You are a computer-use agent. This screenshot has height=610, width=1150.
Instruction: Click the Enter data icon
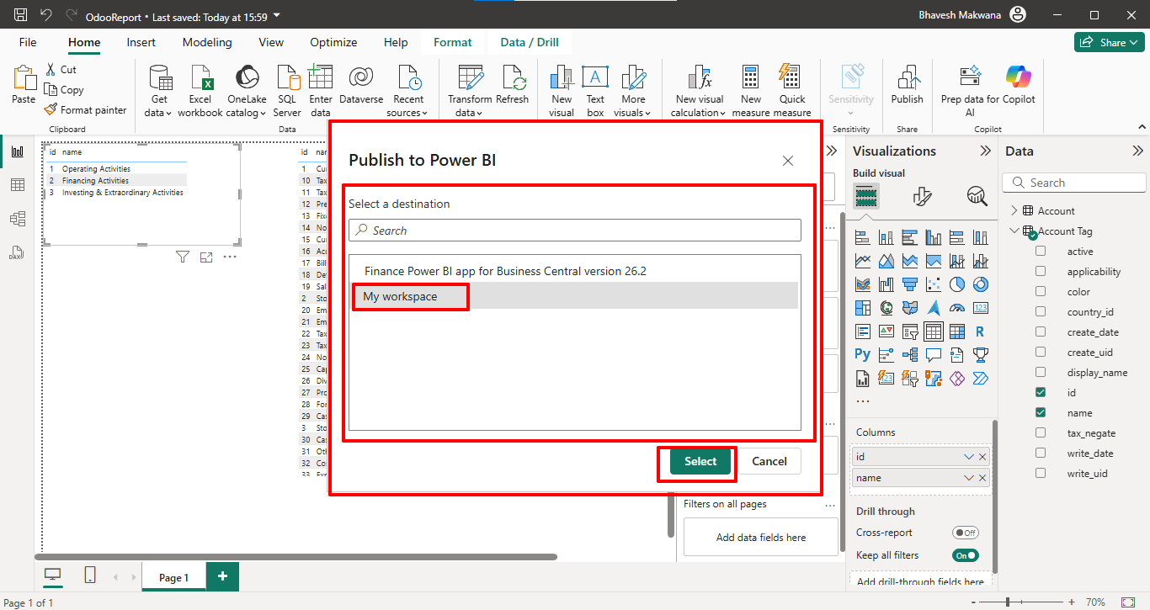[x=321, y=78]
